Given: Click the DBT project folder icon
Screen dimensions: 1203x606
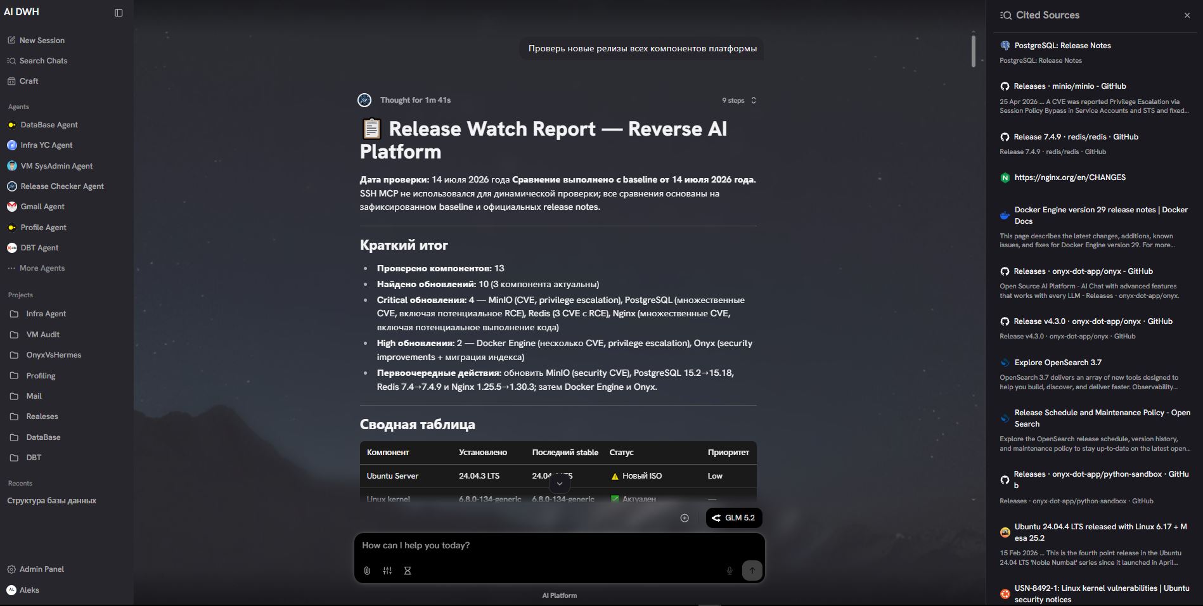Looking at the screenshot, I should [14, 458].
